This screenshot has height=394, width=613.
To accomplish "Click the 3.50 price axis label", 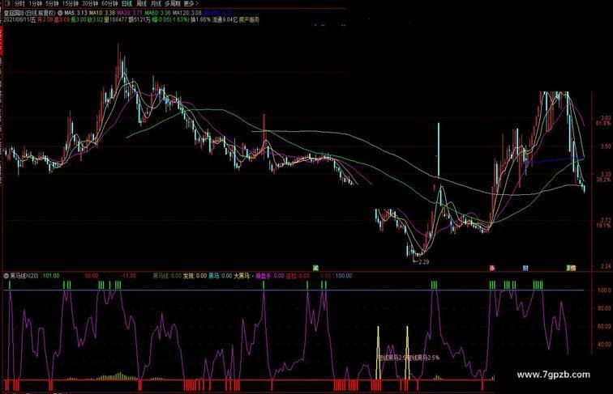I will (606, 146).
